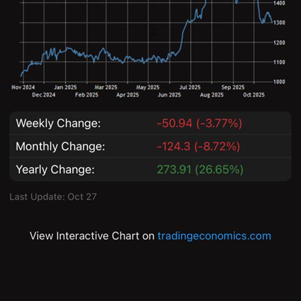Click the "View Interactive Chart on" text

click(x=92, y=236)
